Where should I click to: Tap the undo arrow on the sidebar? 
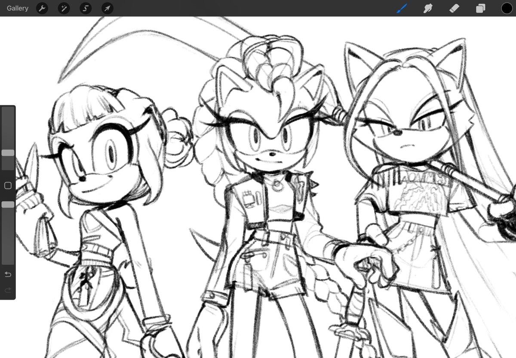coord(7,274)
